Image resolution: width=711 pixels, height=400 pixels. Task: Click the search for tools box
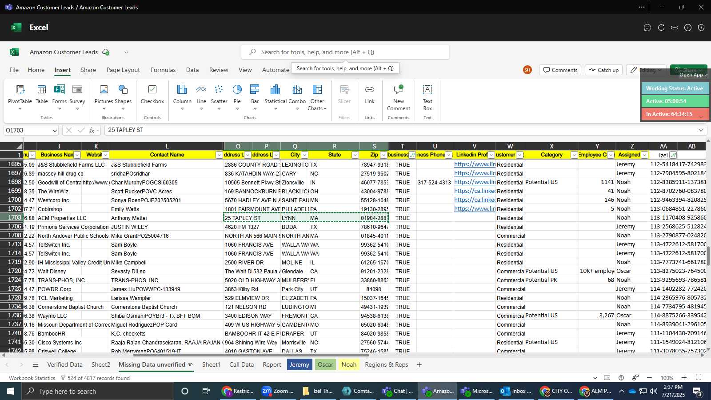(345, 52)
